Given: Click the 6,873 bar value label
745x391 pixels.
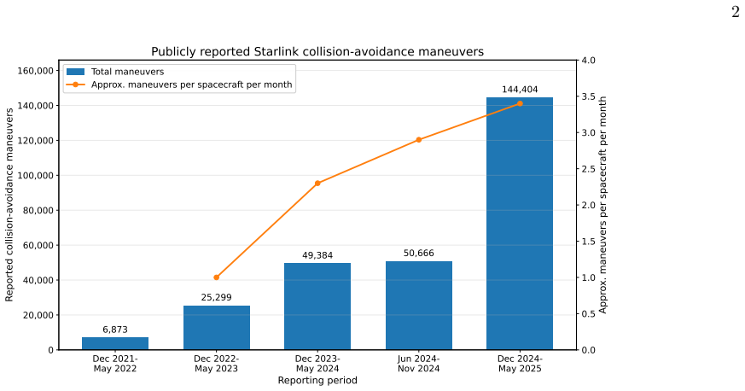Looking at the screenshot, I should coord(115,330).
